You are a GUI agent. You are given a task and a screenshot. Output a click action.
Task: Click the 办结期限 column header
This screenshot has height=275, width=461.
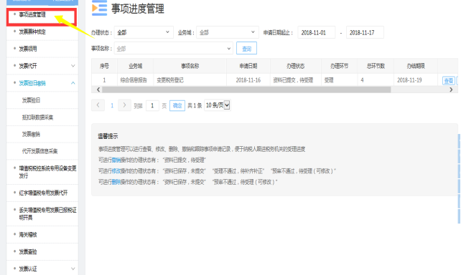click(416, 66)
